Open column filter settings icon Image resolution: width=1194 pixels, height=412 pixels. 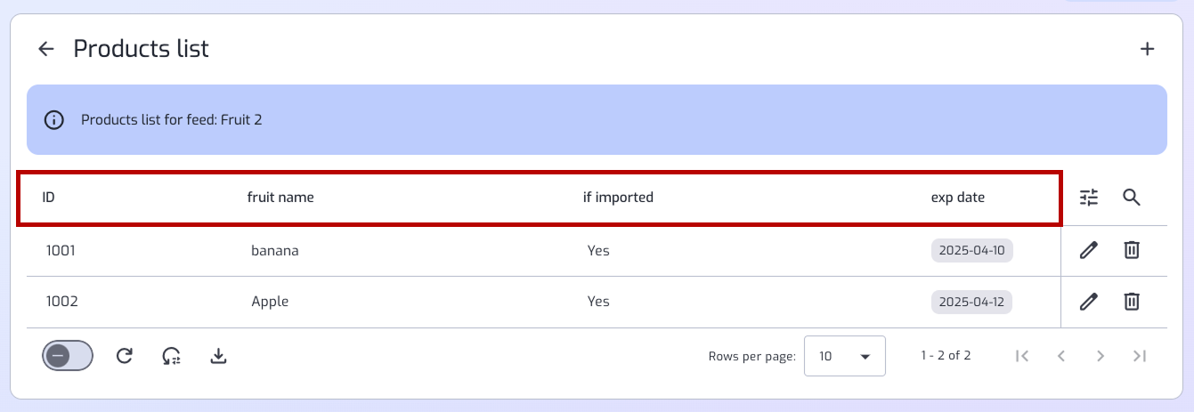[x=1089, y=198]
